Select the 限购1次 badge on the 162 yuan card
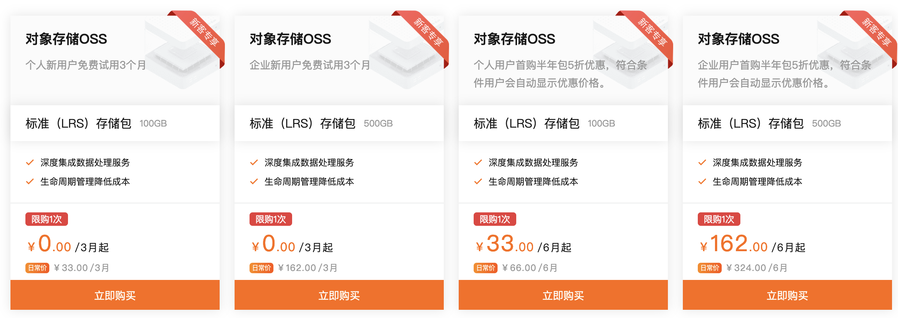Image resolution: width=898 pixels, height=318 pixels. pos(718,219)
